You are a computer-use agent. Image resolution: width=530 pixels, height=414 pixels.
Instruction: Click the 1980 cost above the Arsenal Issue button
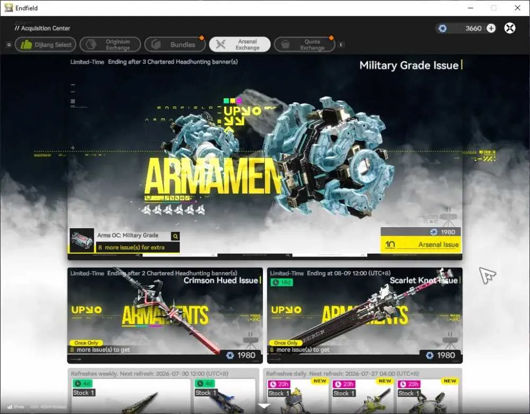click(x=443, y=232)
